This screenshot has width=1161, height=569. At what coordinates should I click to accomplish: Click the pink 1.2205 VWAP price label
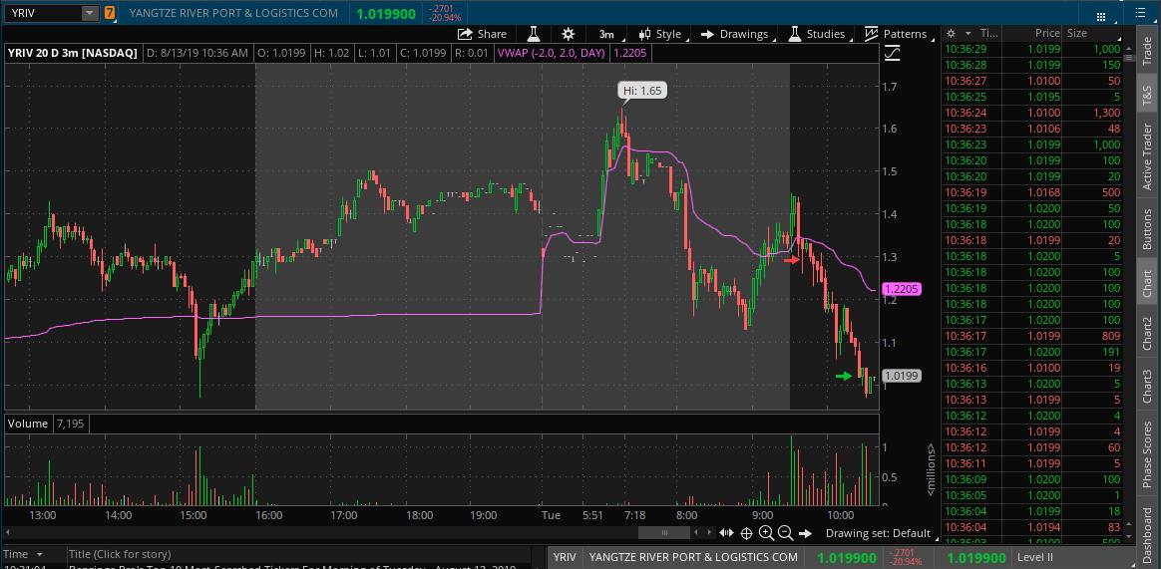[x=901, y=289]
